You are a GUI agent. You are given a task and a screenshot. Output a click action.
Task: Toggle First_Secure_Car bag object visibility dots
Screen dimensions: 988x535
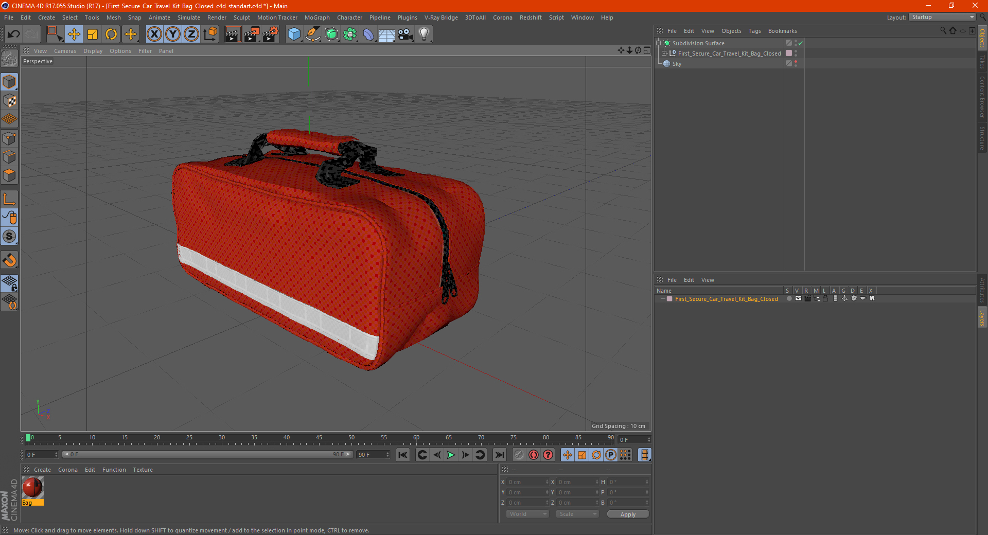(x=796, y=53)
